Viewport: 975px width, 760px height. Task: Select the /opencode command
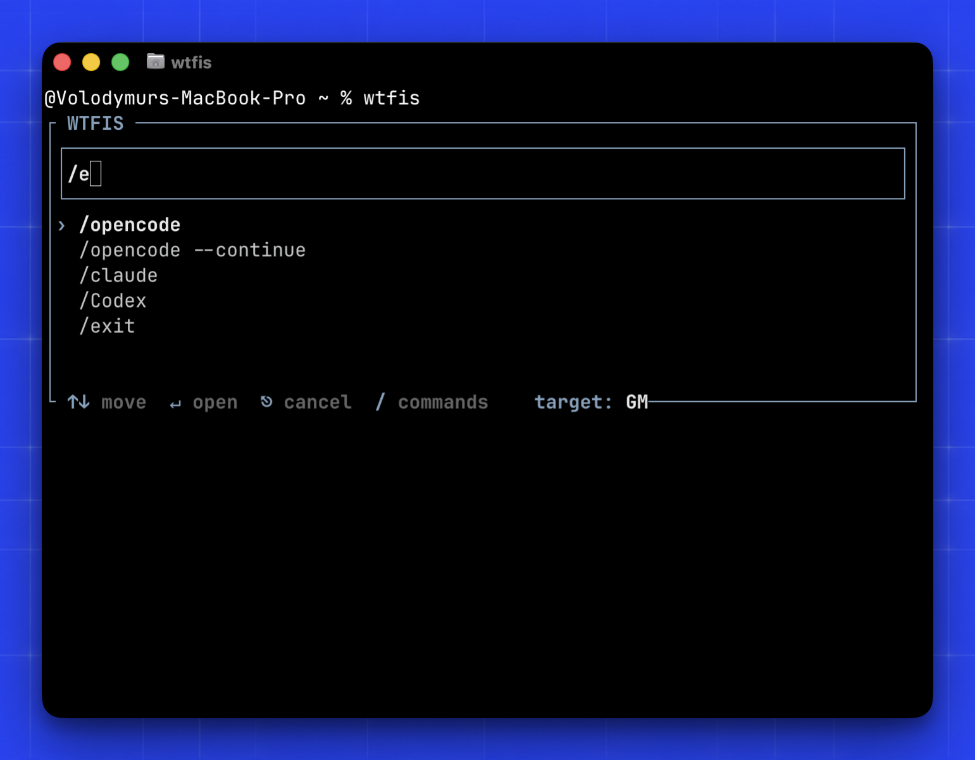[130, 225]
